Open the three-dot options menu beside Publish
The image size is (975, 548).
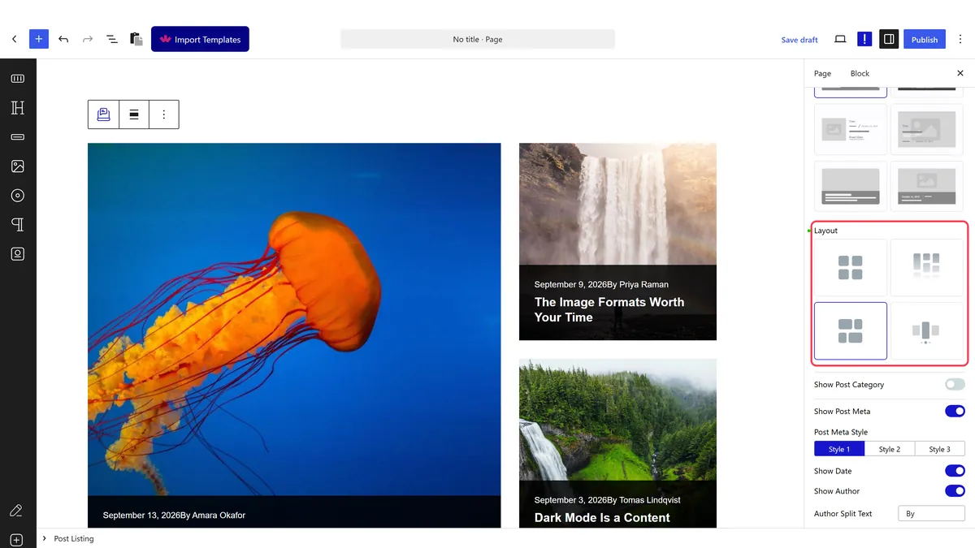click(x=960, y=39)
